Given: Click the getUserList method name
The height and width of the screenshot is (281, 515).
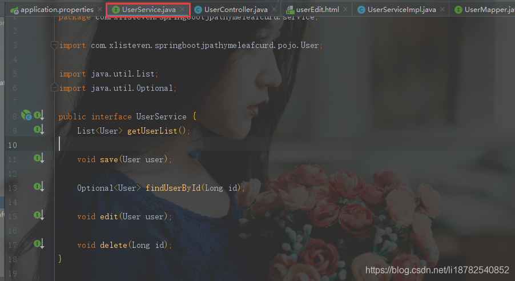Looking at the screenshot, I should pyautogui.click(x=152, y=131).
